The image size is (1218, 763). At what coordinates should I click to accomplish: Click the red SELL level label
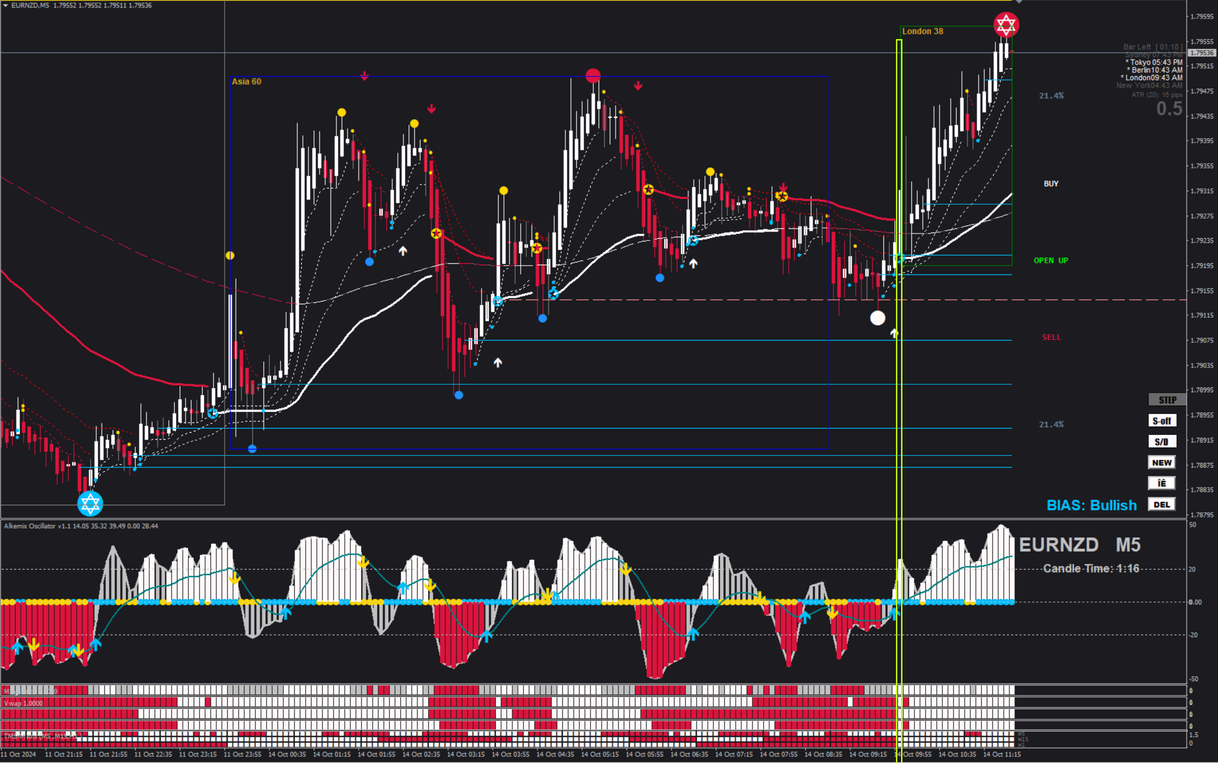click(x=1051, y=337)
